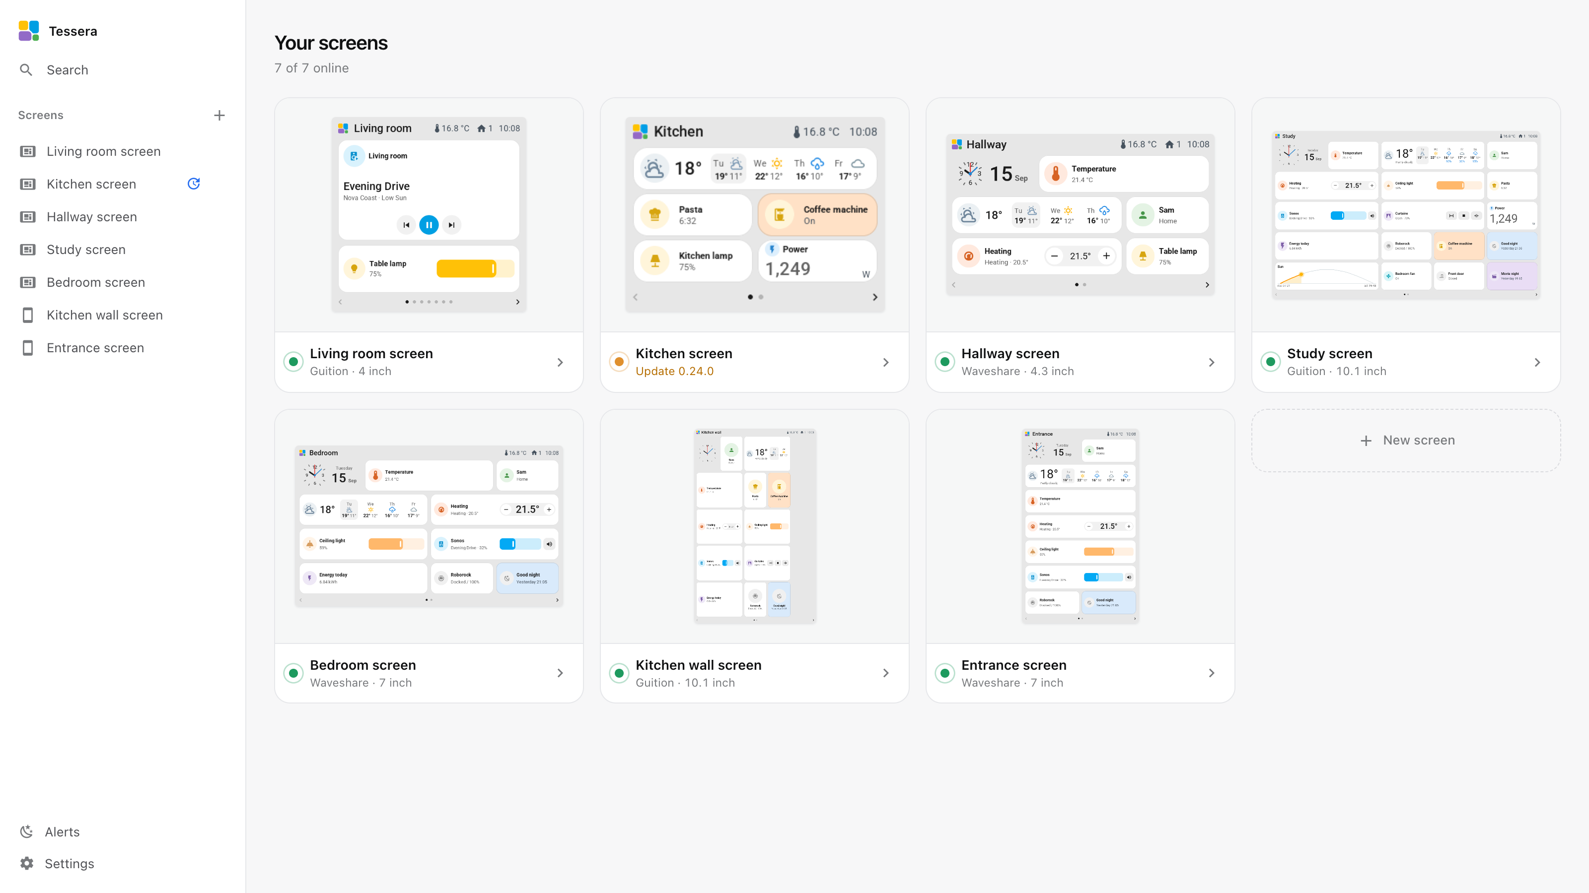
Task: Open the Entrance screen card chevron
Action: (1212, 673)
